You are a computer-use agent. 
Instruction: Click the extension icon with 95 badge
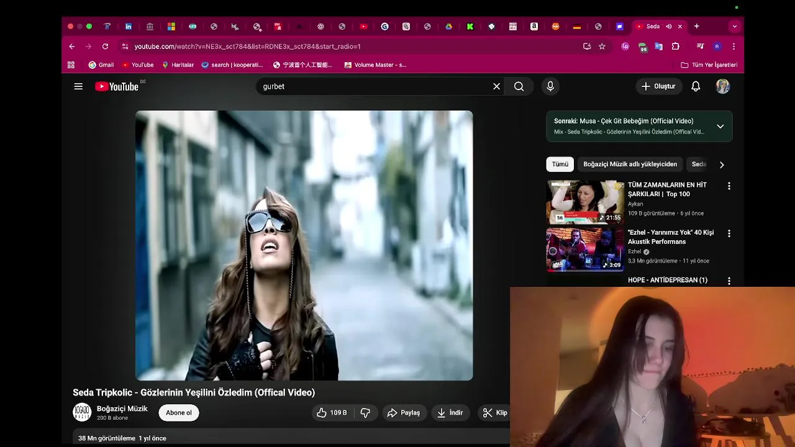coord(643,47)
